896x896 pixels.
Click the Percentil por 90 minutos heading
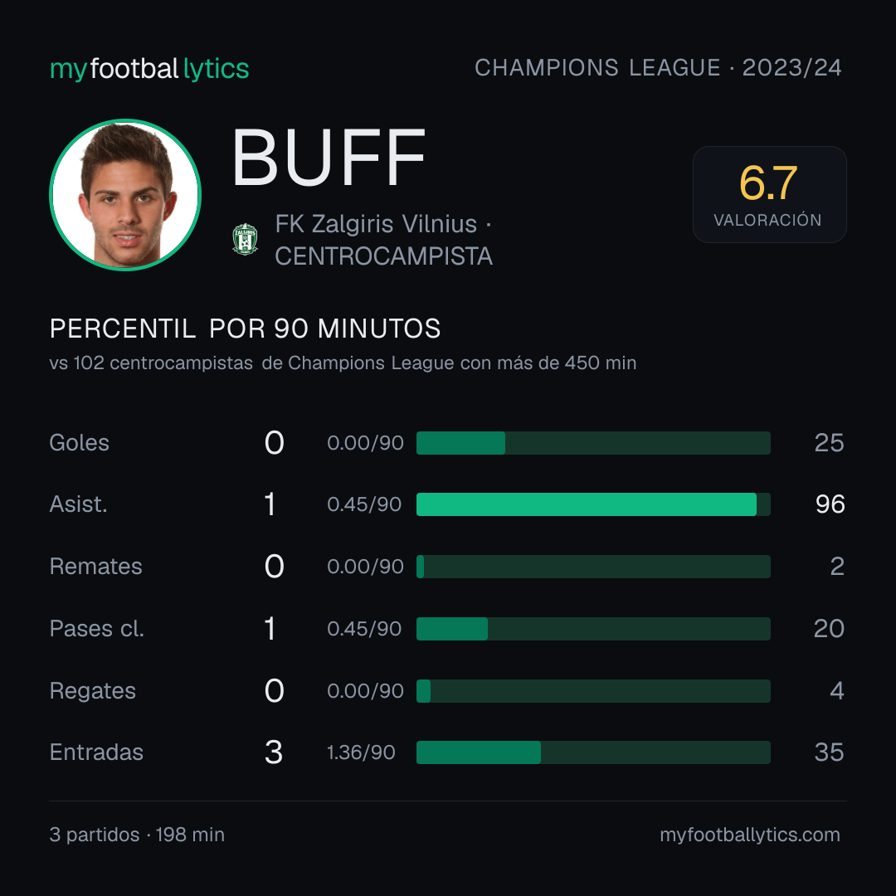[x=245, y=329]
